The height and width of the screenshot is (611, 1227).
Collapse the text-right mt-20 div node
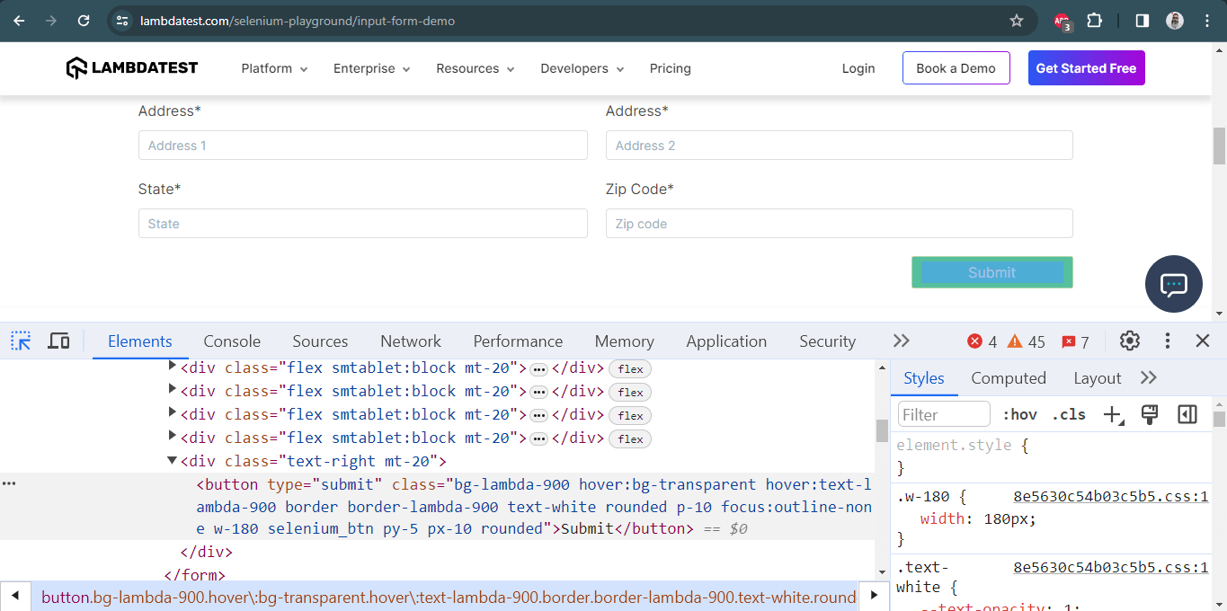(x=173, y=461)
